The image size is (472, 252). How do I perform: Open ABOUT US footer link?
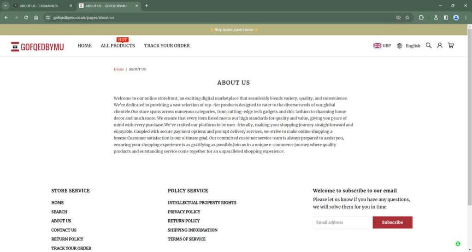pos(61,221)
